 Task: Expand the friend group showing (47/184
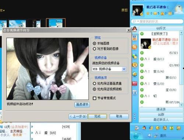point(142,102)
